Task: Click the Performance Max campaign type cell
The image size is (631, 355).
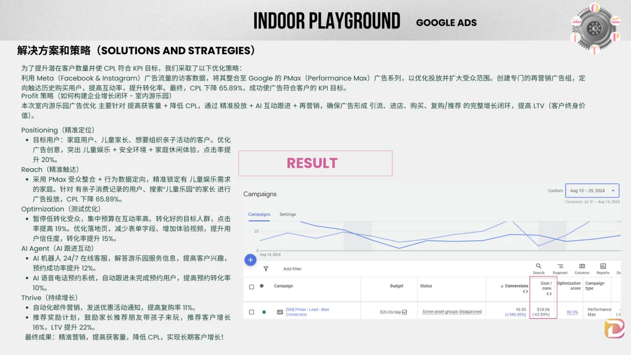Action: [x=599, y=312]
